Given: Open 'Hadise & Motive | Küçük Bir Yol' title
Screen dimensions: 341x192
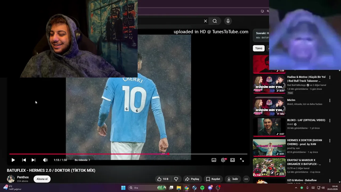Looking at the screenshot, I should [306, 79].
